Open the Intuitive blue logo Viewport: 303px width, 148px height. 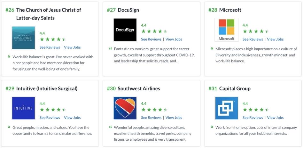[23, 108]
